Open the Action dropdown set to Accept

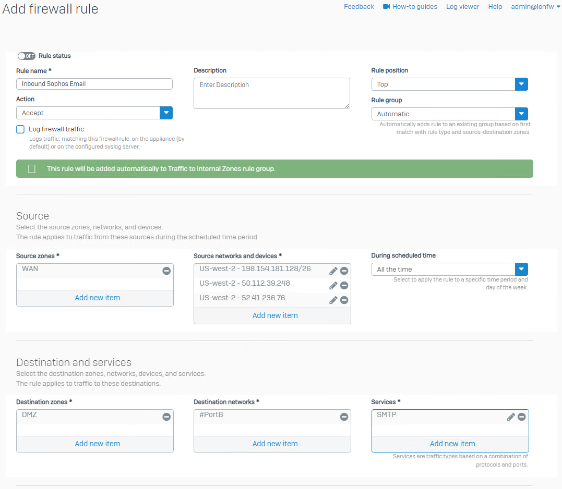pos(94,113)
